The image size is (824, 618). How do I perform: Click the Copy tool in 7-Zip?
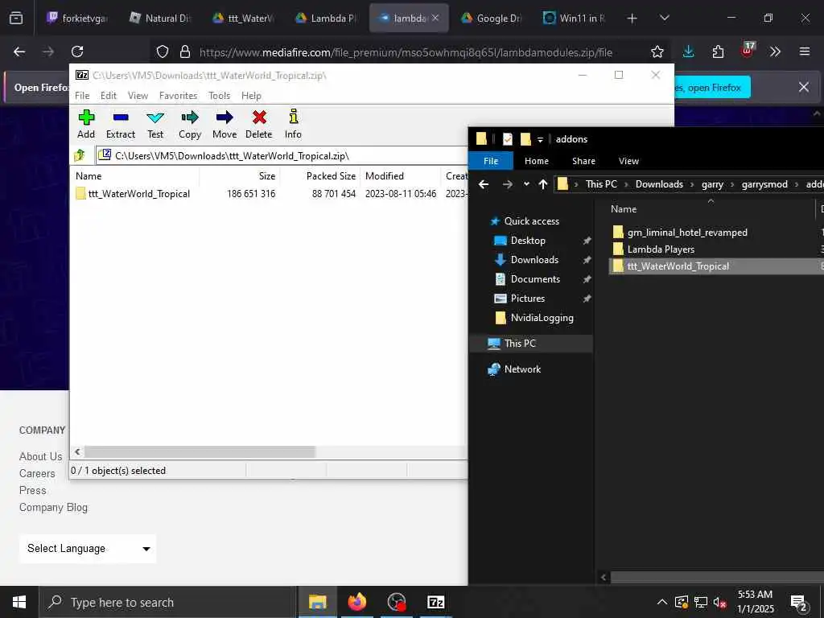pyautogui.click(x=190, y=124)
